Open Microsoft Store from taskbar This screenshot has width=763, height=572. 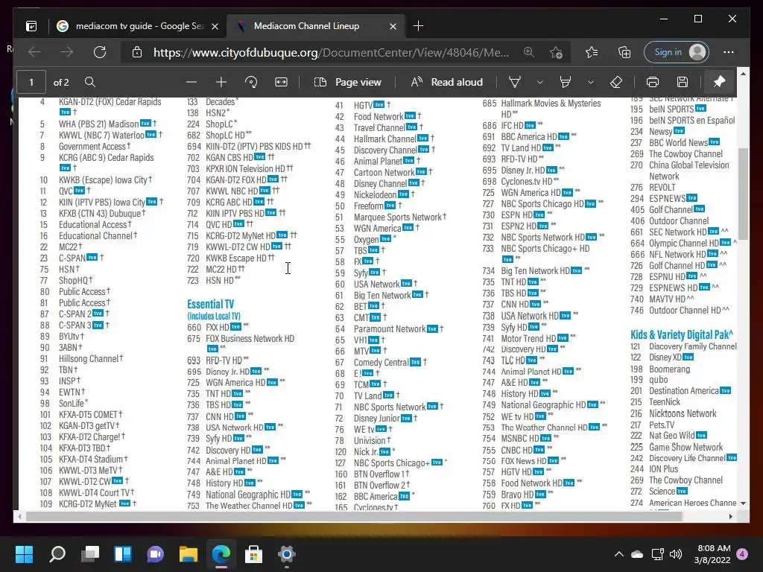click(253, 554)
